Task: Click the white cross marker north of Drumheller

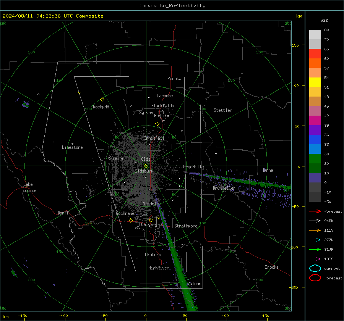Action: (x=216, y=153)
